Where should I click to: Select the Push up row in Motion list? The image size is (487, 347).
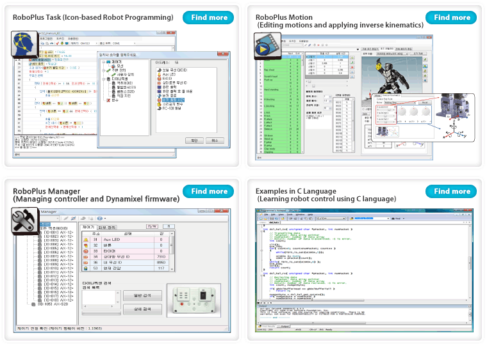pyautogui.click(x=281, y=80)
